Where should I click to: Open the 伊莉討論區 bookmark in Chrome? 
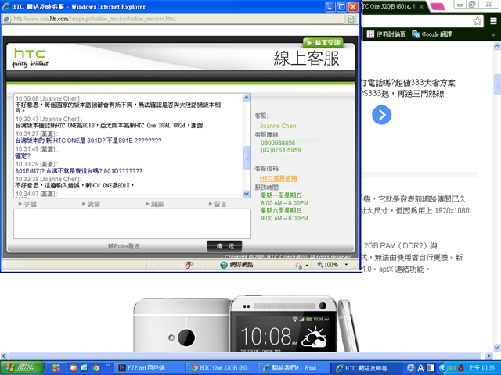point(386,34)
